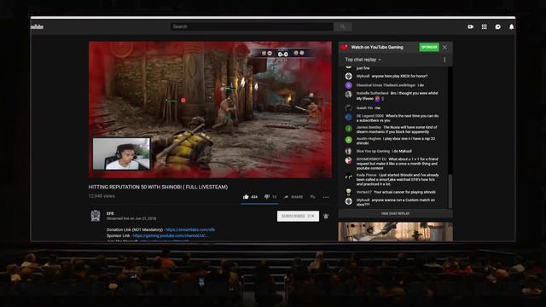Click the Share arrow button

coord(293,197)
